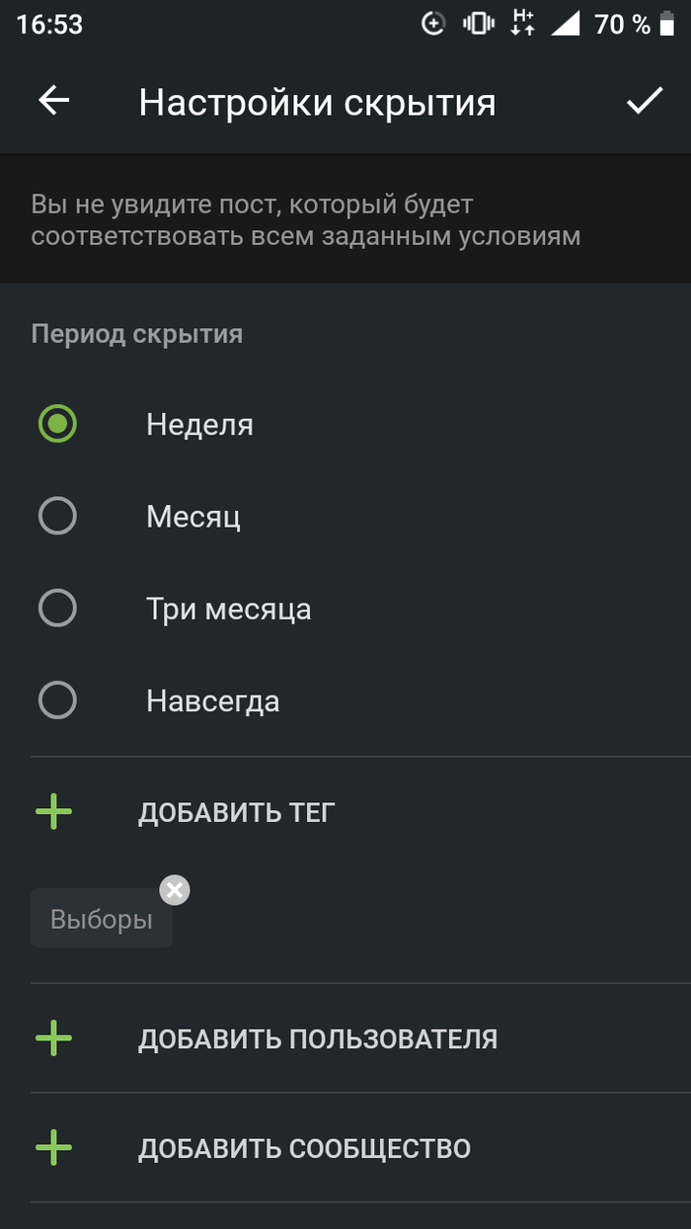Select the Месяц radio button
691x1229 pixels.
point(57,516)
